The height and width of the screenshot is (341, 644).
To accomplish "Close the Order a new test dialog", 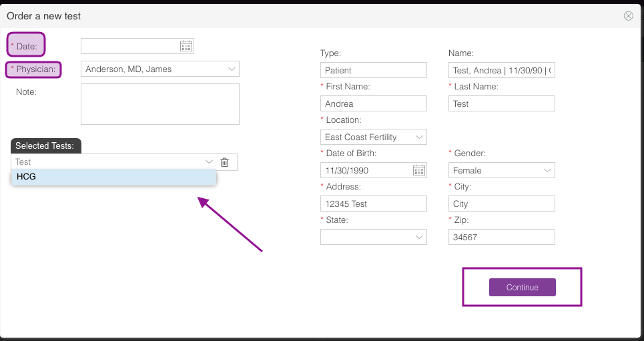I will point(628,16).
